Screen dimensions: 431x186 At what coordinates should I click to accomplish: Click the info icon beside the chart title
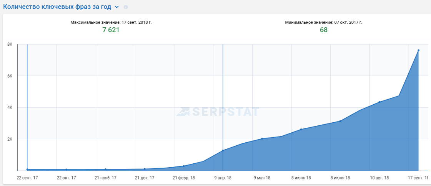pyautogui.click(x=126, y=7)
